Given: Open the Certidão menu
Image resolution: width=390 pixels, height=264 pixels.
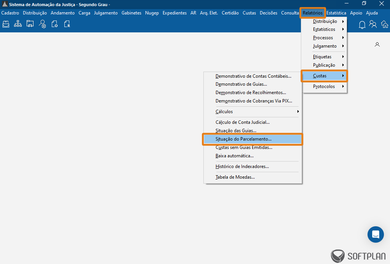Looking at the screenshot, I should [230, 13].
